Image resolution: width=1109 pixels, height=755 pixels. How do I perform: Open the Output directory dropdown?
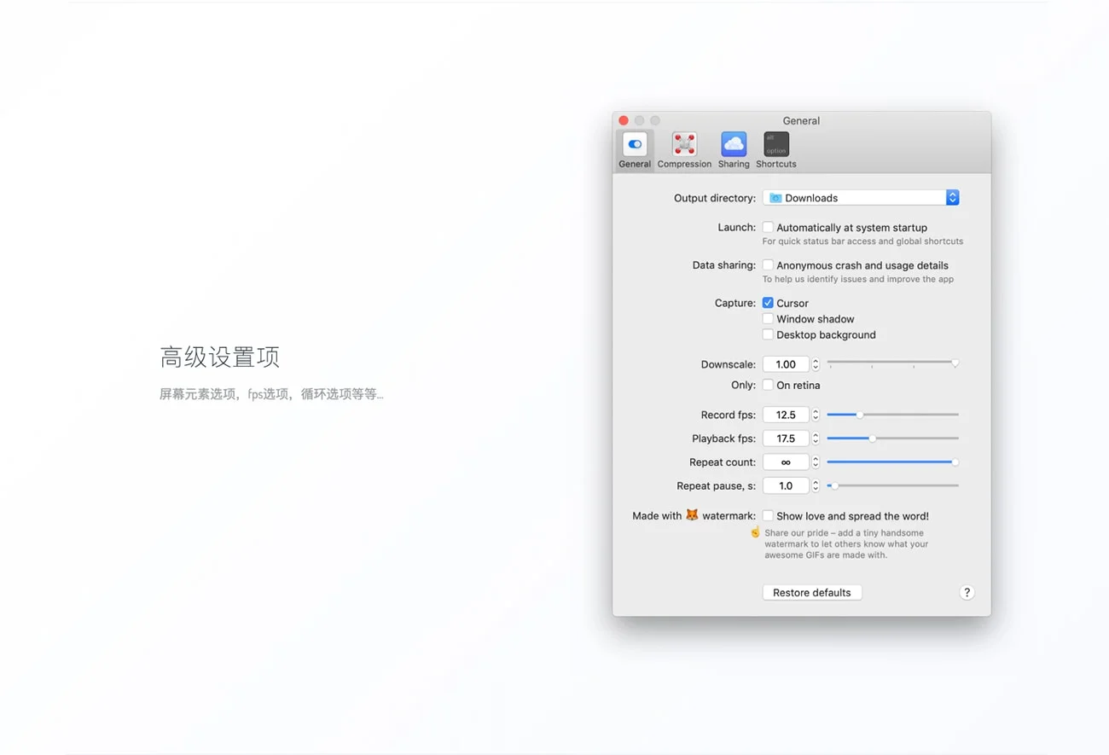tap(952, 198)
